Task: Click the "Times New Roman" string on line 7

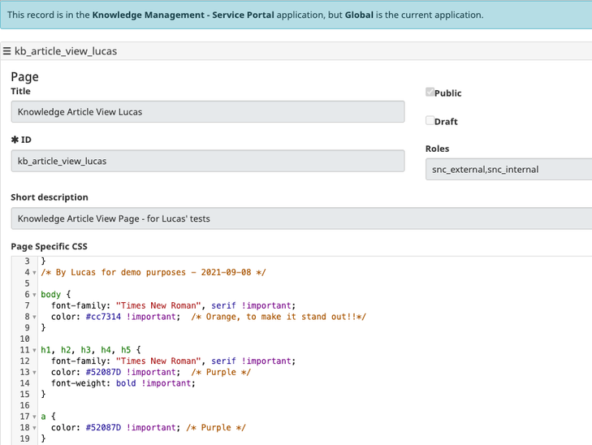Action: [158, 305]
